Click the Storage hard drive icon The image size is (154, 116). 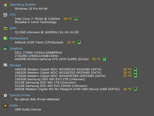(5, 65)
